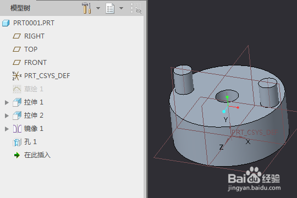Click the green Y-axis handle of dragger
This screenshot has height=198, width=297.
pyautogui.click(x=227, y=97)
